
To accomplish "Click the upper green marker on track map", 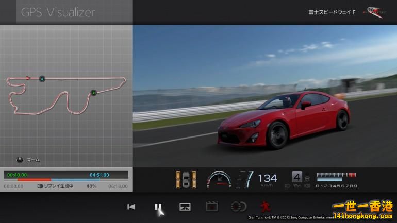I will pyautogui.click(x=42, y=79).
